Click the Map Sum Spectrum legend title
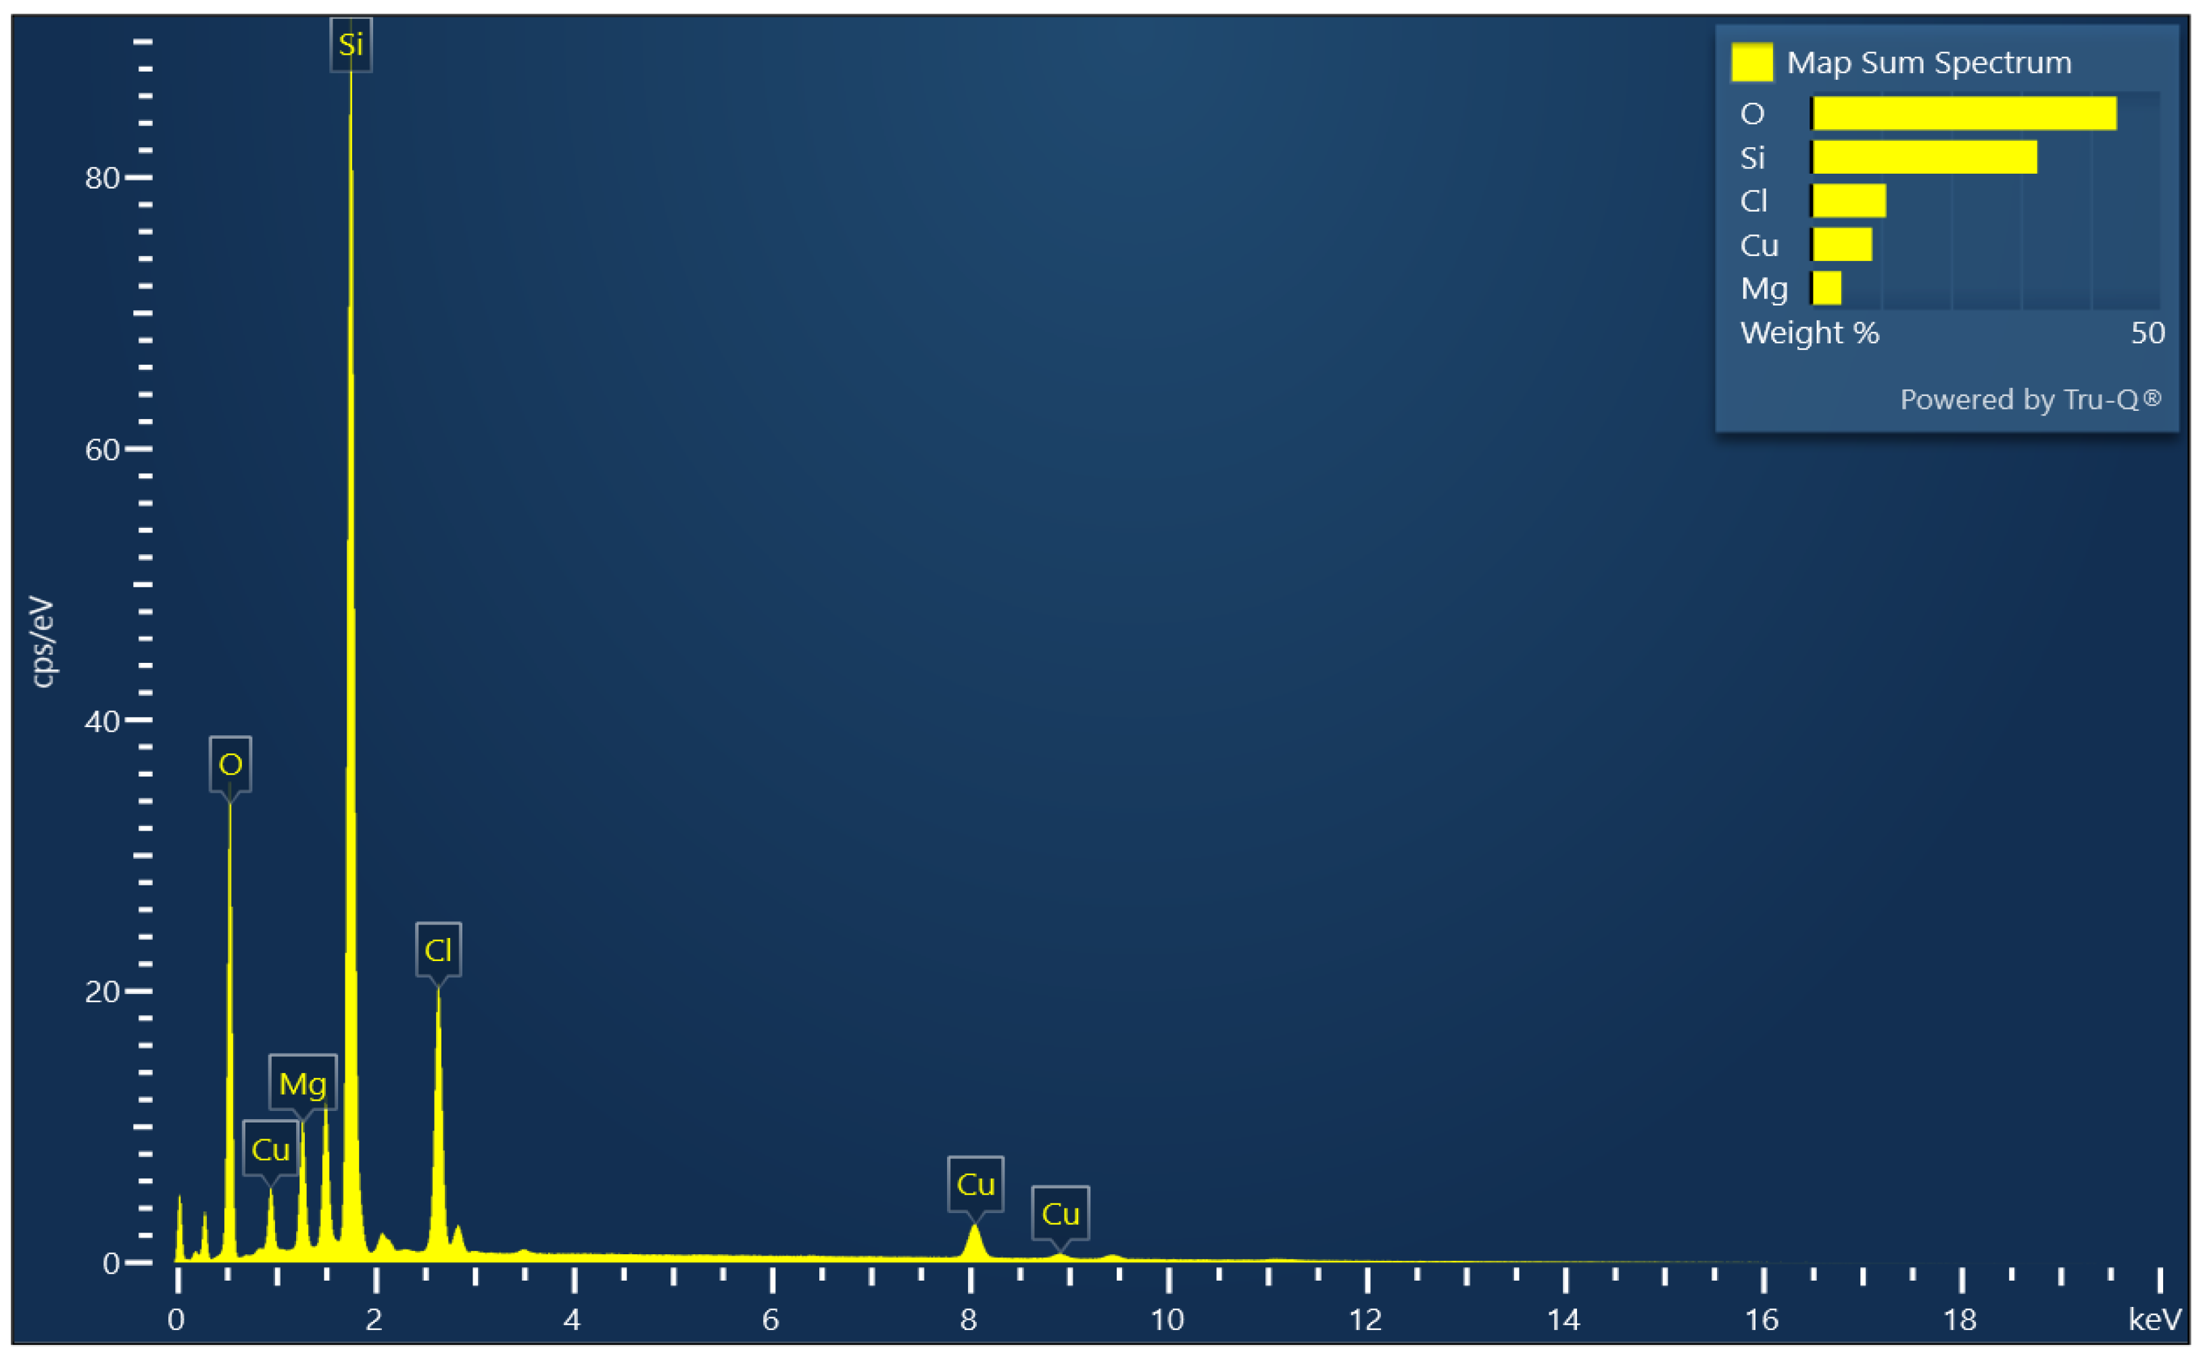This screenshot has height=1359, width=2205. tap(1929, 62)
